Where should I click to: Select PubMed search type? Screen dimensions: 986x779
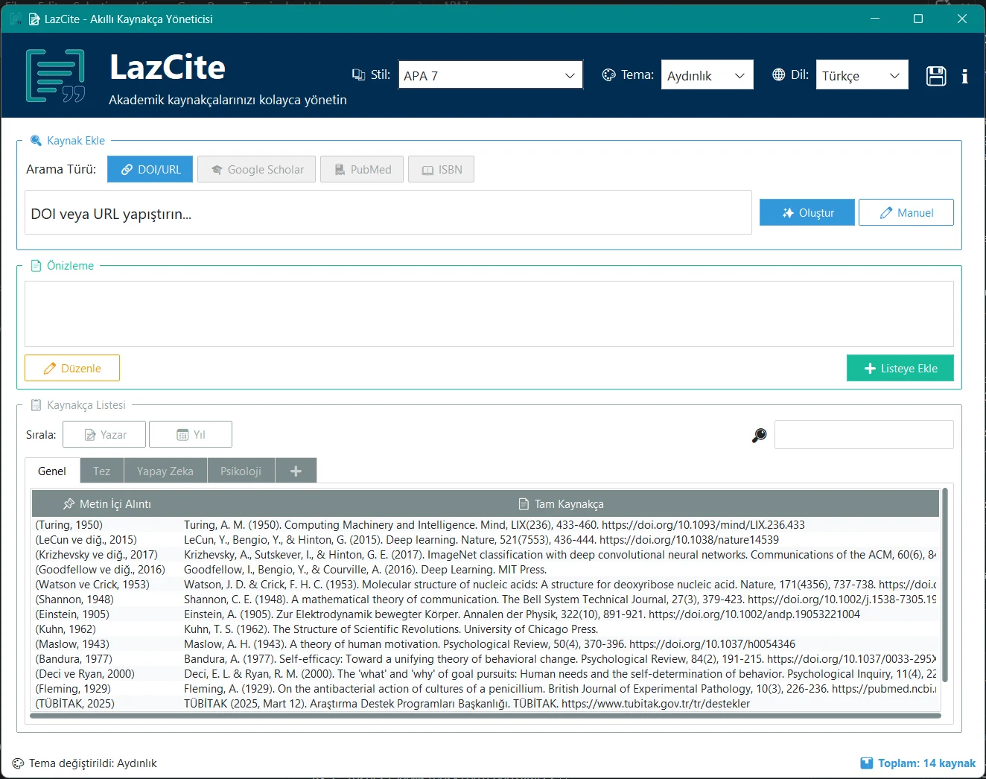362,169
